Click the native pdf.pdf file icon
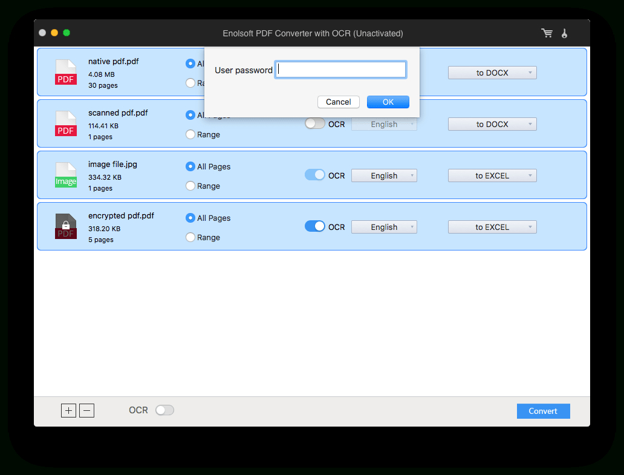 click(65, 71)
